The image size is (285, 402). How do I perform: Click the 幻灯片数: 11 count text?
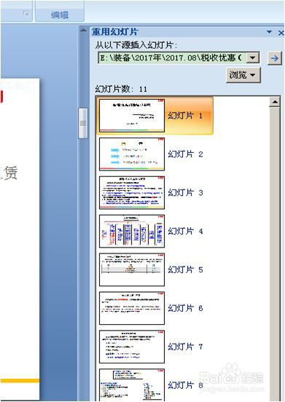tap(121, 89)
